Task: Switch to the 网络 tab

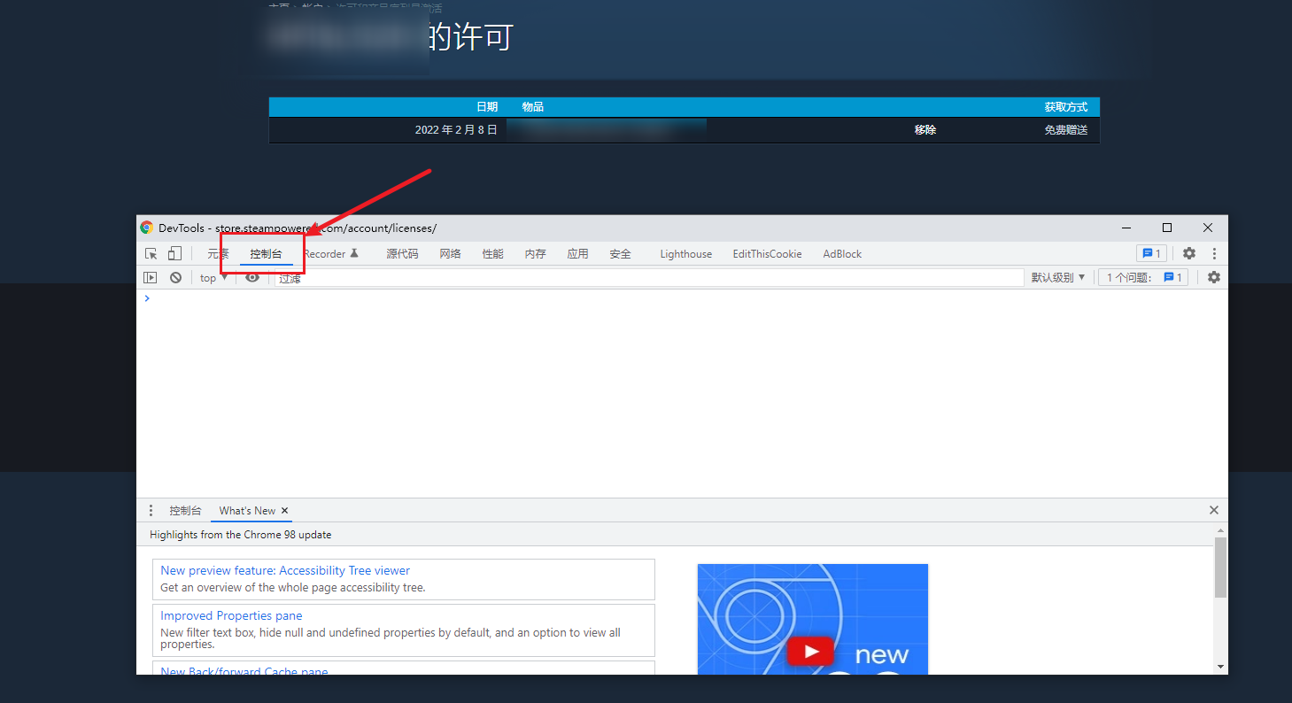Action: (x=450, y=254)
